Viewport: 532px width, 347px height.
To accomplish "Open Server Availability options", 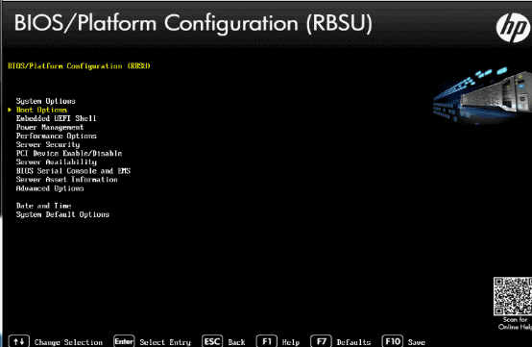I will click(x=57, y=162).
